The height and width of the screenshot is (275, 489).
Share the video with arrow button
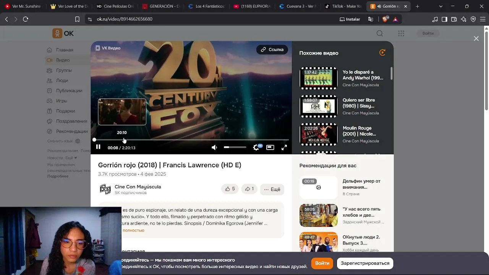[x=249, y=189]
